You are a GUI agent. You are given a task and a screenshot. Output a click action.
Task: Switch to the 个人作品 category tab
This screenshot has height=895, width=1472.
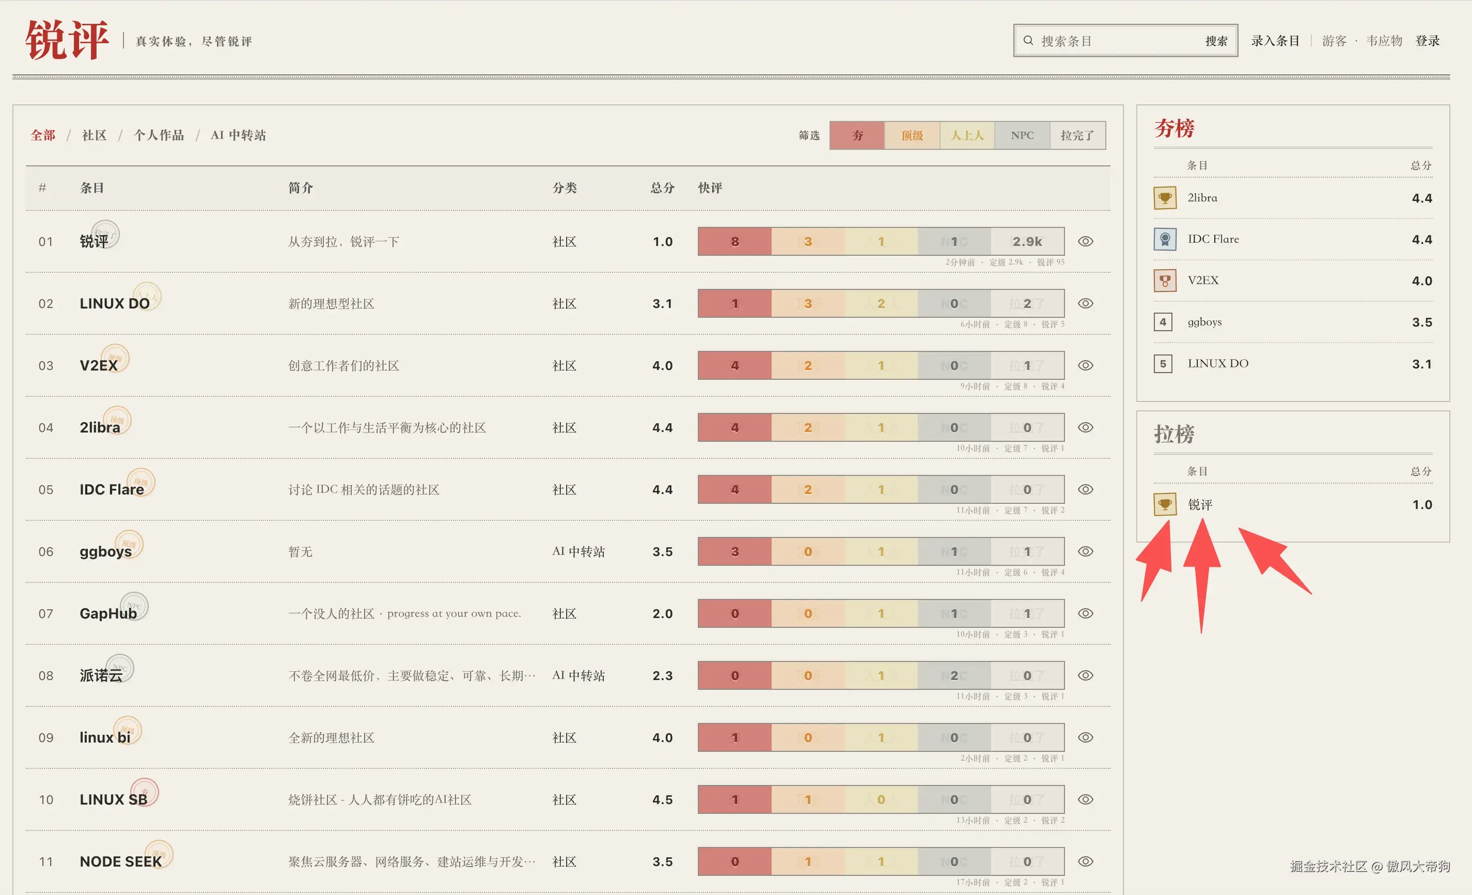[159, 135]
